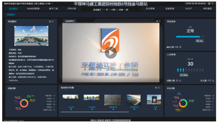Open the help question-mark icon
This screenshot has width=217, height=123.
coord(213,3)
